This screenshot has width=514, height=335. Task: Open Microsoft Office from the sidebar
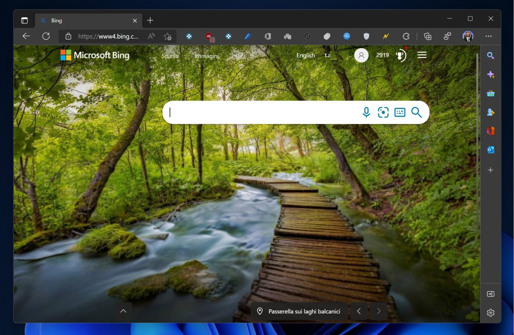491,131
